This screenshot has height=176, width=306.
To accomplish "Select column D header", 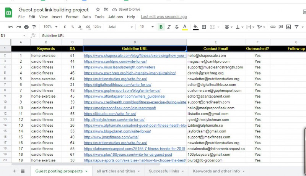I will (x=135, y=42).
